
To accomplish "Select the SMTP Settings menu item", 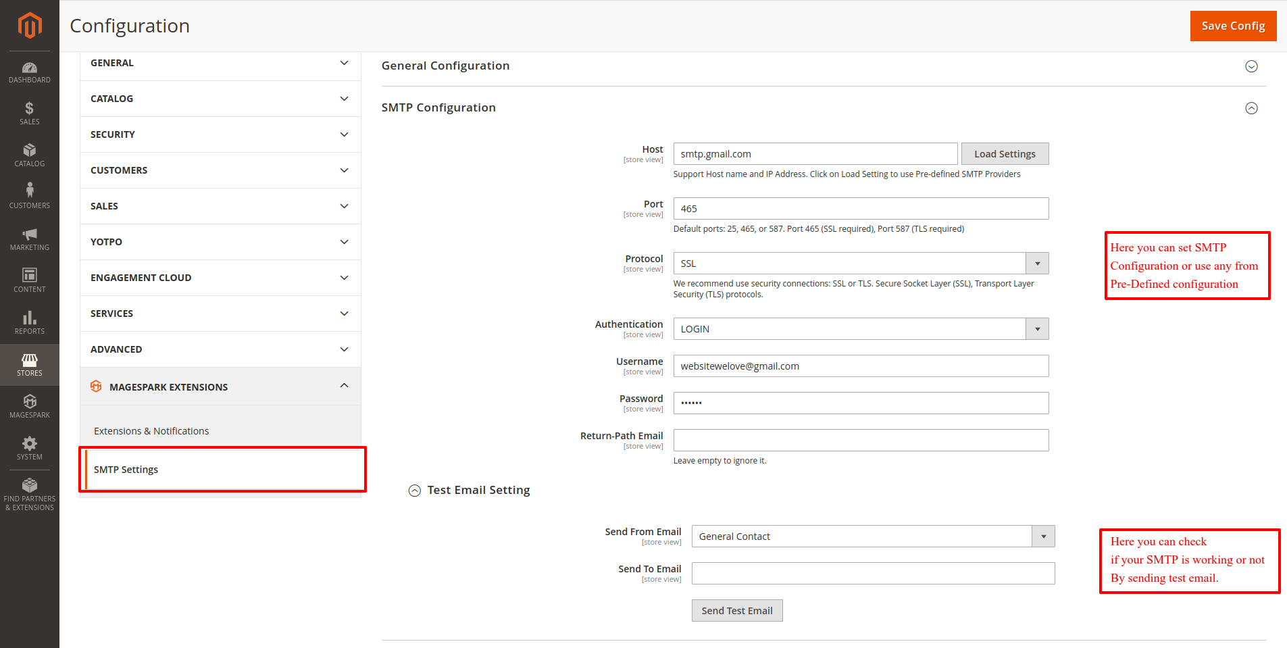I will pos(223,470).
